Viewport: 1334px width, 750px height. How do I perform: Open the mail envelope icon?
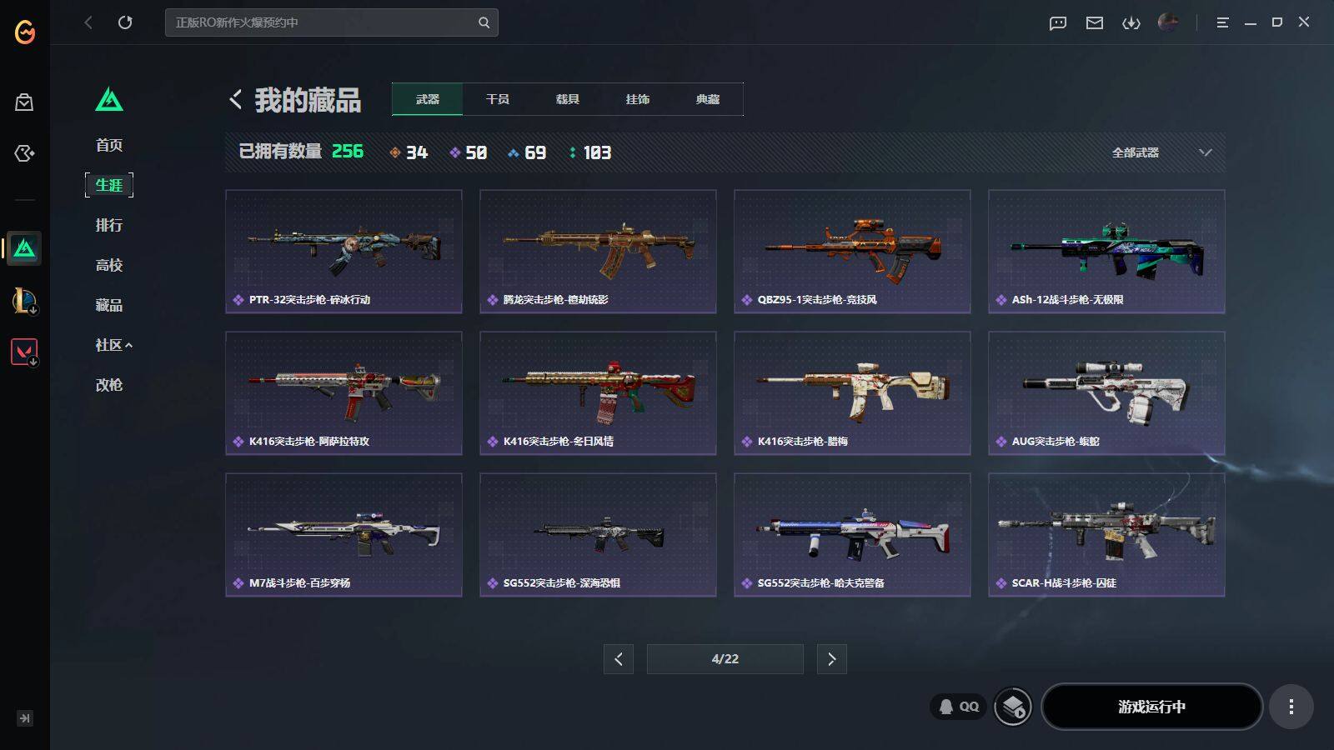[x=1095, y=23]
